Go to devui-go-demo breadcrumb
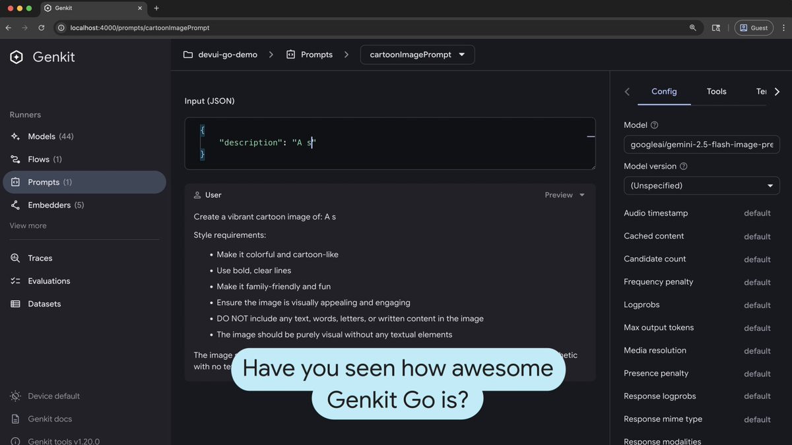Screen dimensions: 792x445 (228, 55)
